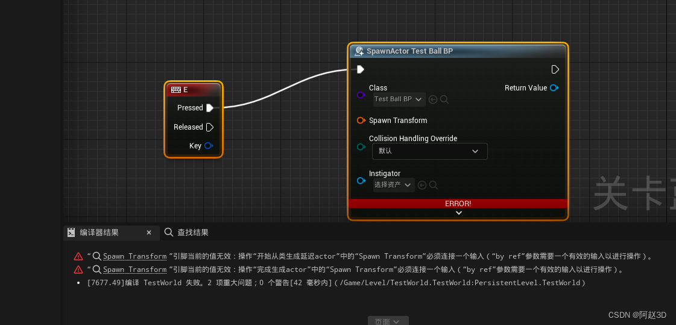This screenshot has height=325, width=676.
Task: Open the Instigator 选择资产 dropdown
Action: click(x=394, y=185)
